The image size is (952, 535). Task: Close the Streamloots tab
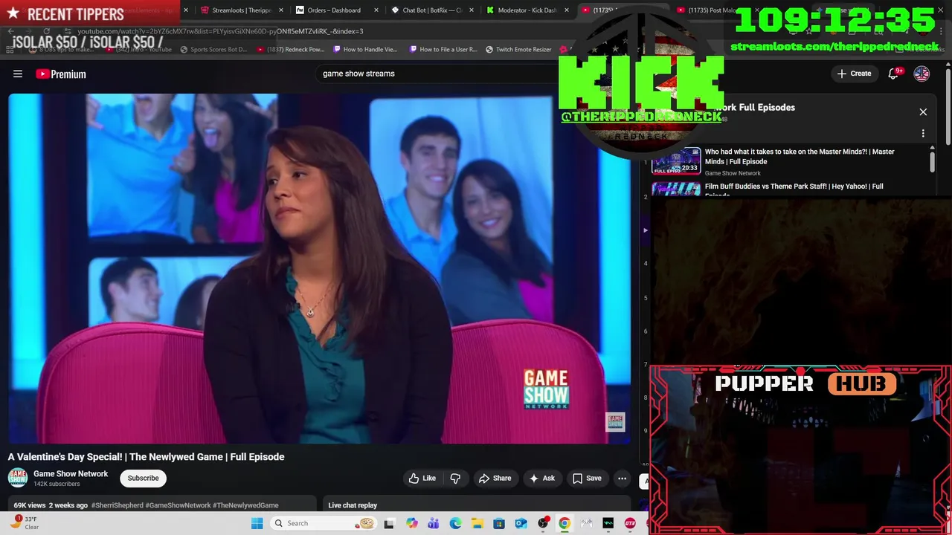coord(281,10)
